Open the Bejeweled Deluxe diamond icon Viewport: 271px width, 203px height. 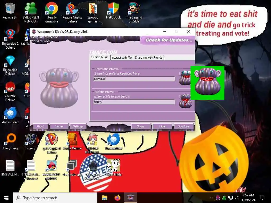[10, 65]
